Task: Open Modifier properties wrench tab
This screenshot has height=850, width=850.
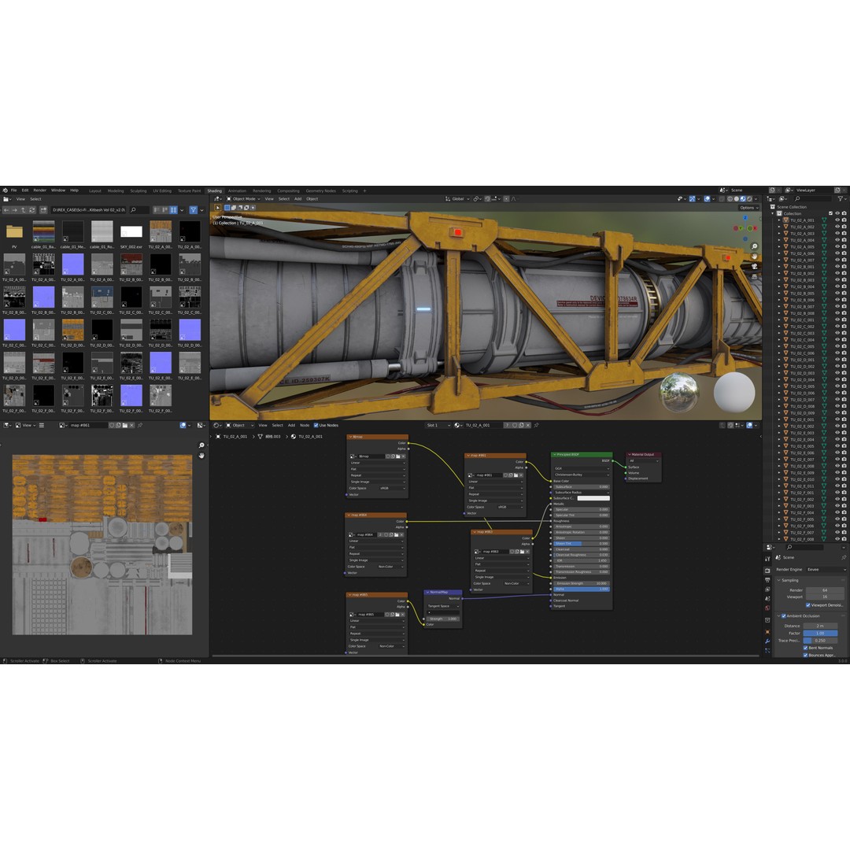Action: tap(767, 641)
